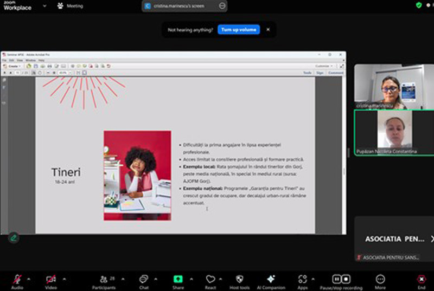Screen dimensions: 434x291
Task: Switch to the Meeting tab
Action: [x=70, y=6]
